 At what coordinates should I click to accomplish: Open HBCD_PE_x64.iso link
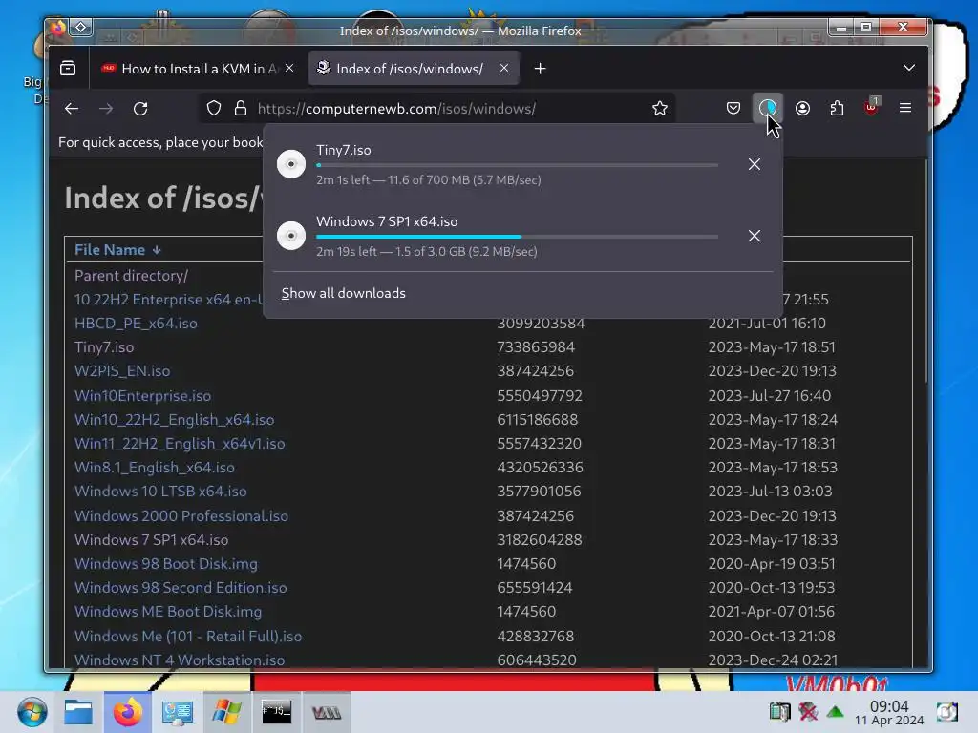coord(136,324)
